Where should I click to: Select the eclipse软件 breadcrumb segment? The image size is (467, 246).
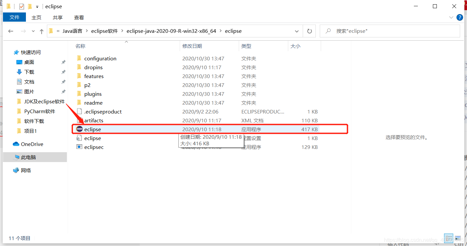click(104, 31)
